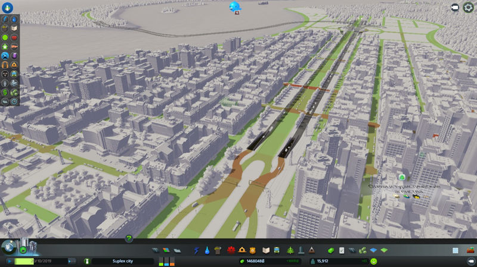Click the Chirper bird icon
The width and height of the screenshot is (477, 267).
click(x=234, y=7)
